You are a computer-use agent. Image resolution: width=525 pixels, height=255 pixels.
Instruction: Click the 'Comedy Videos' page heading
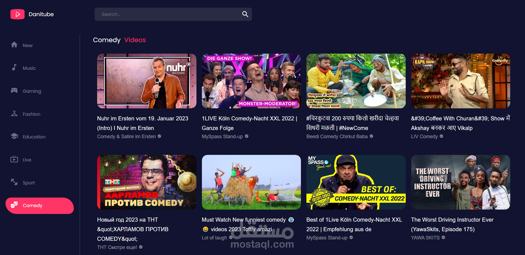(x=119, y=40)
